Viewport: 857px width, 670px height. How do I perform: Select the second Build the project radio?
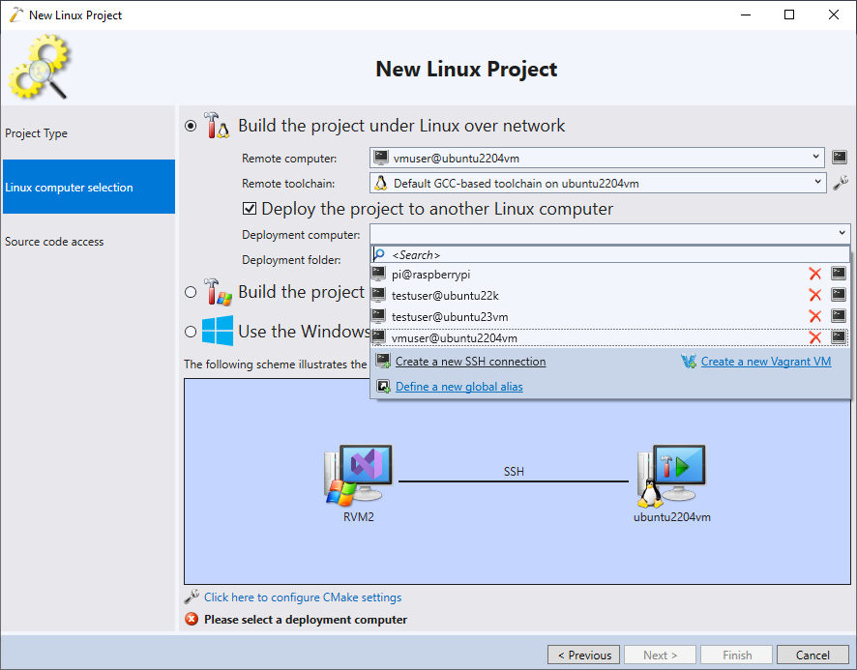[191, 292]
